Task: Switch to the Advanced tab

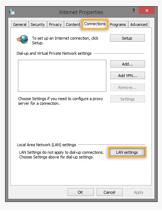Action: tap(139, 24)
